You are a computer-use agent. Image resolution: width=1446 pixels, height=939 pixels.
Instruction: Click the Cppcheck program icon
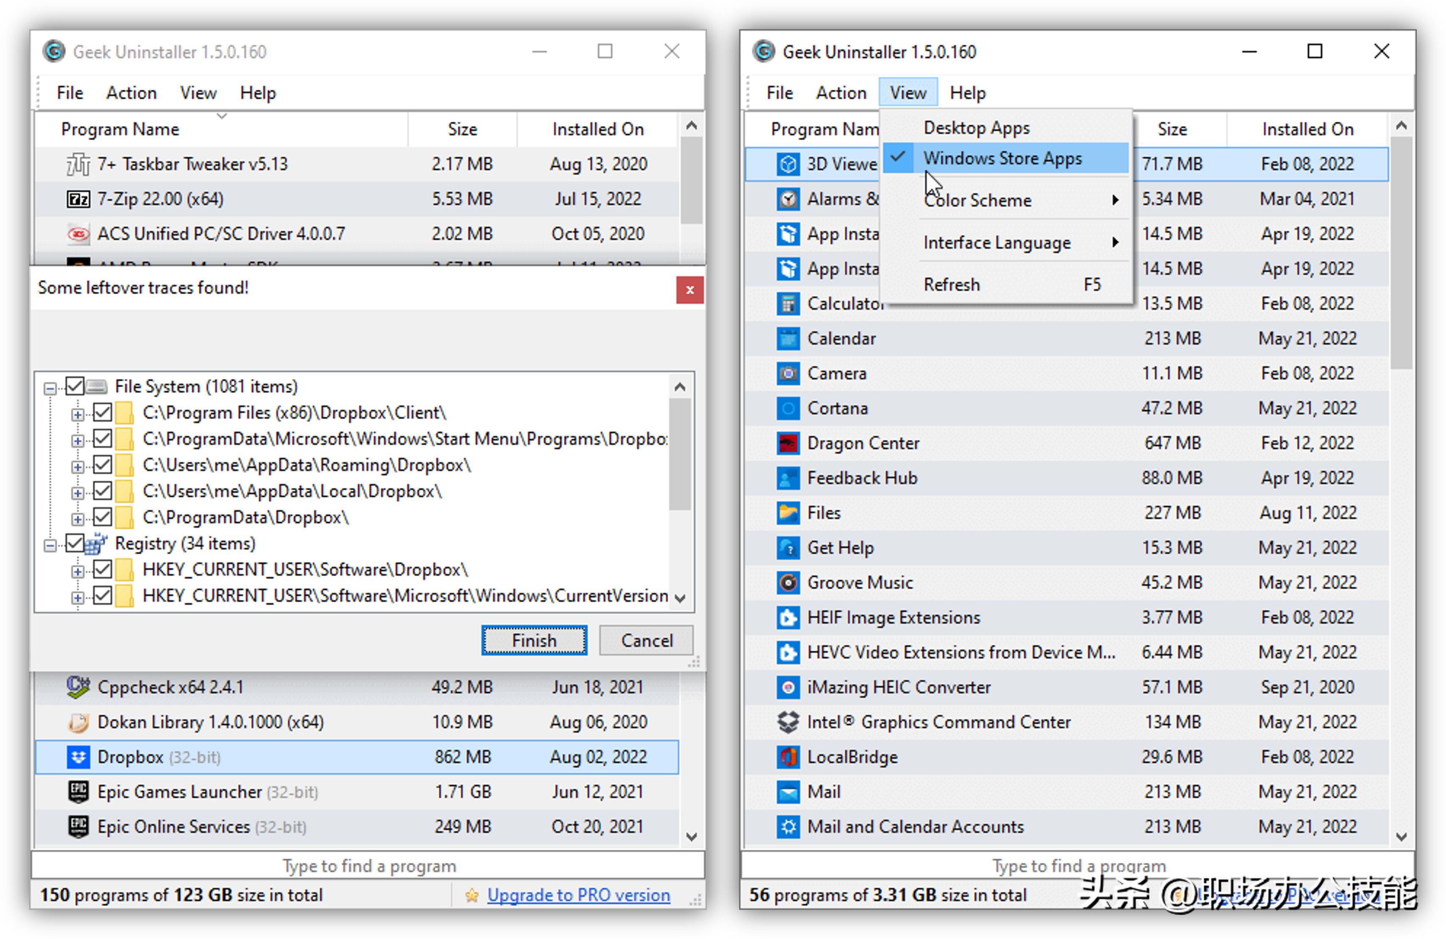click(78, 687)
